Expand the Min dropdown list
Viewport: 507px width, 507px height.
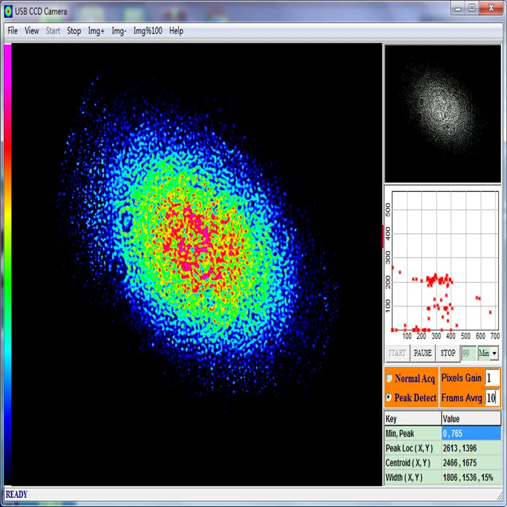click(x=494, y=353)
